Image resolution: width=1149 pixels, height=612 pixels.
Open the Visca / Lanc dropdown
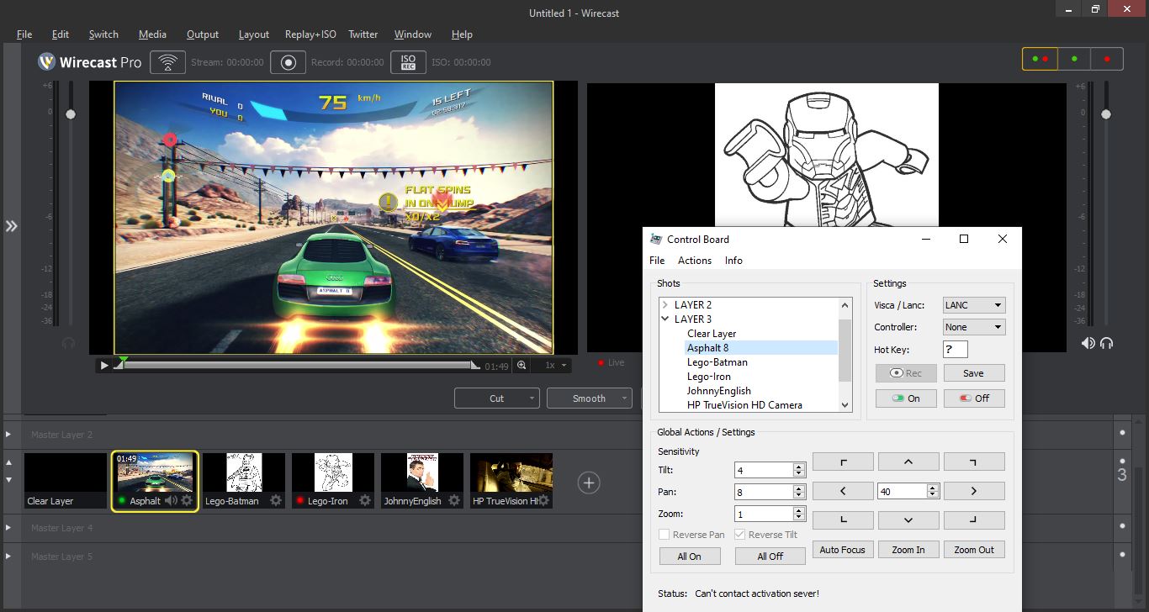974,305
